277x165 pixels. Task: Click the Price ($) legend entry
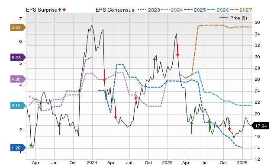pyautogui.click(x=233, y=18)
